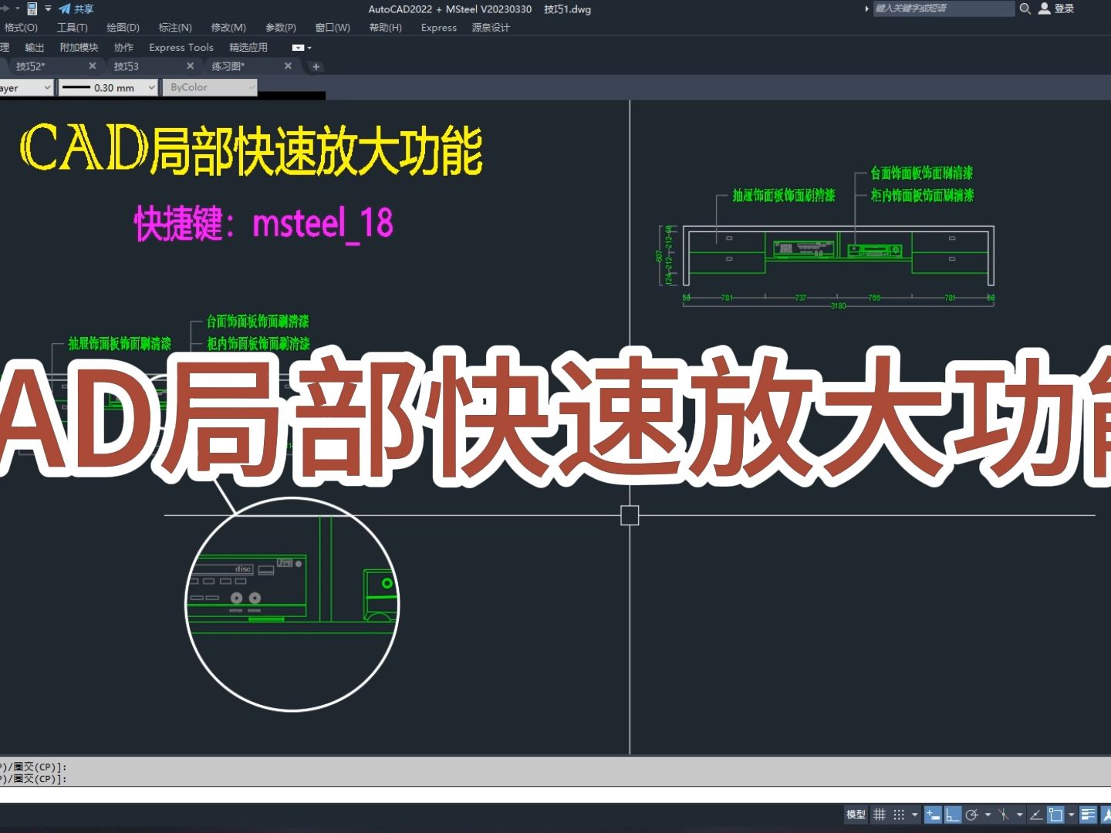This screenshot has height=833, width=1111.
Task: Select the dynamic input icon
Action: click(x=934, y=814)
